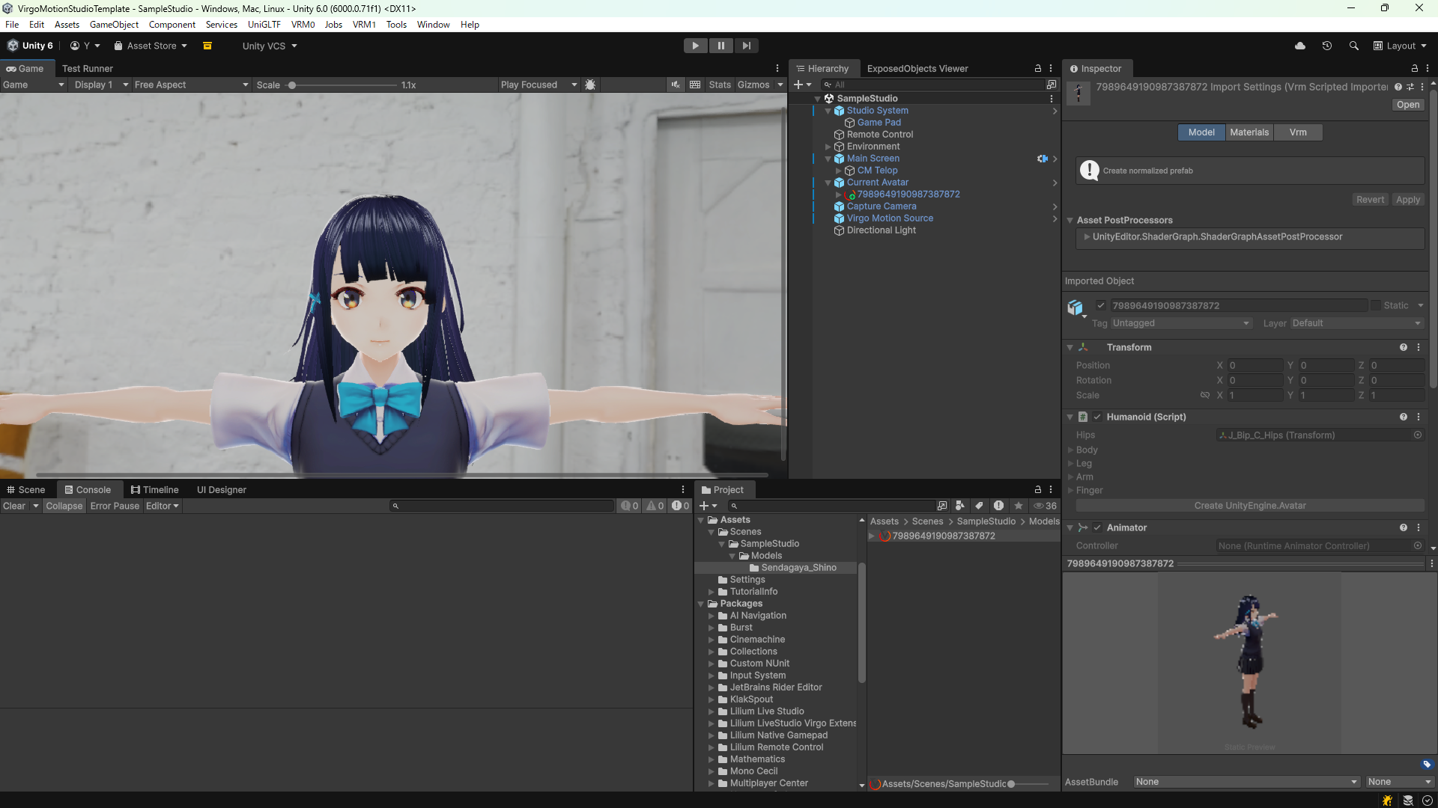Click the Gizmos button in Game view
Viewport: 1438px width, 808px height.
[x=753, y=85]
